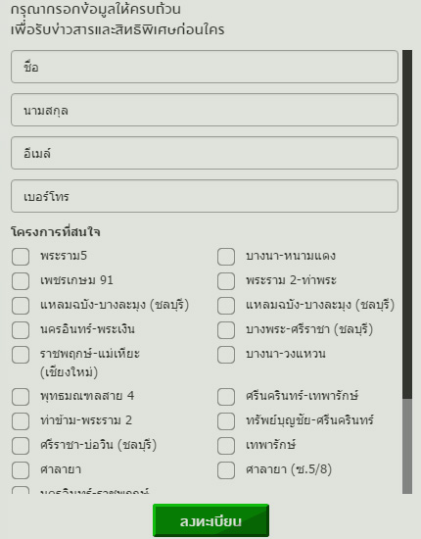Tick the บางนา-หนามแดง checkbox

coord(226,257)
